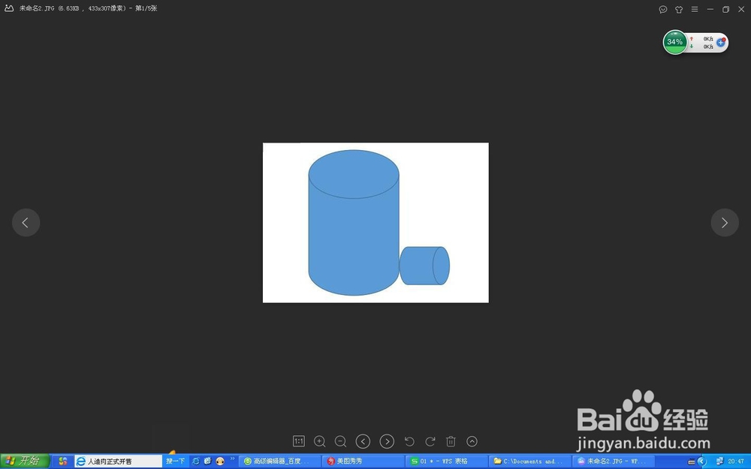Open the hamburger main menu
This screenshot has height=469, width=751.
695,9
